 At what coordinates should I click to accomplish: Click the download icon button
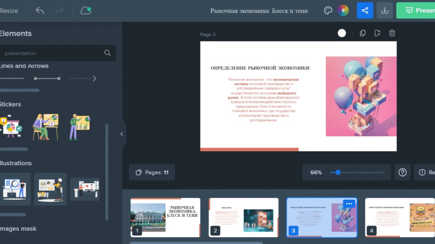point(385,10)
